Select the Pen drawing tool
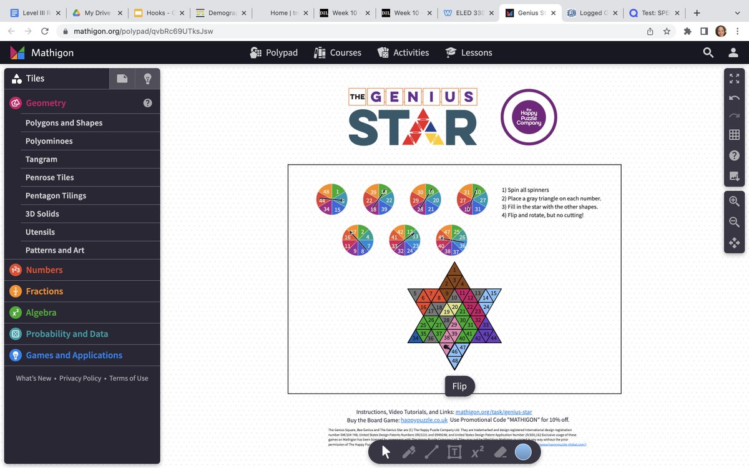Image resolution: width=749 pixels, height=468 pixels. coord(409,452)
